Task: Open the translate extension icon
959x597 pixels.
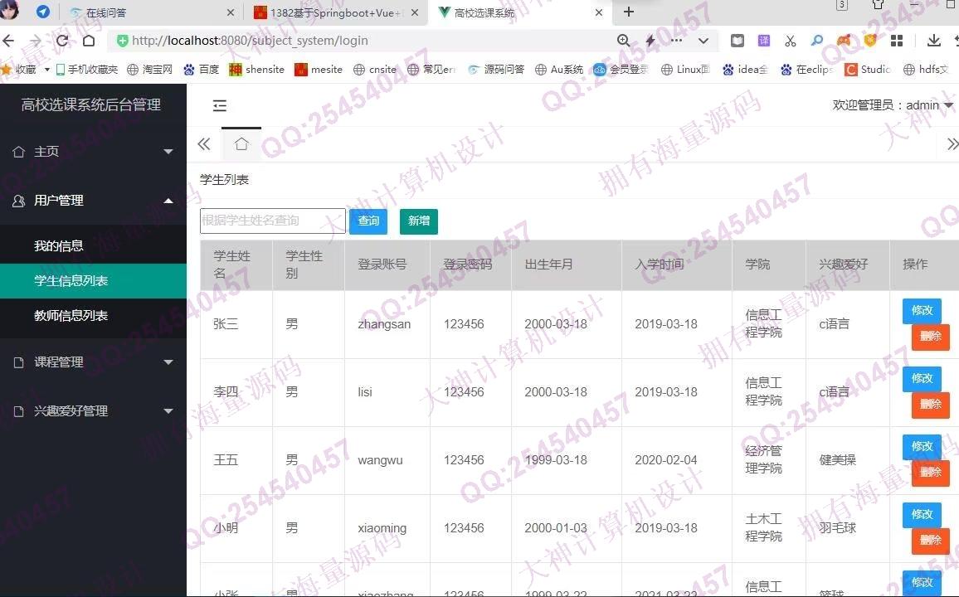Action: click(764, 41)
